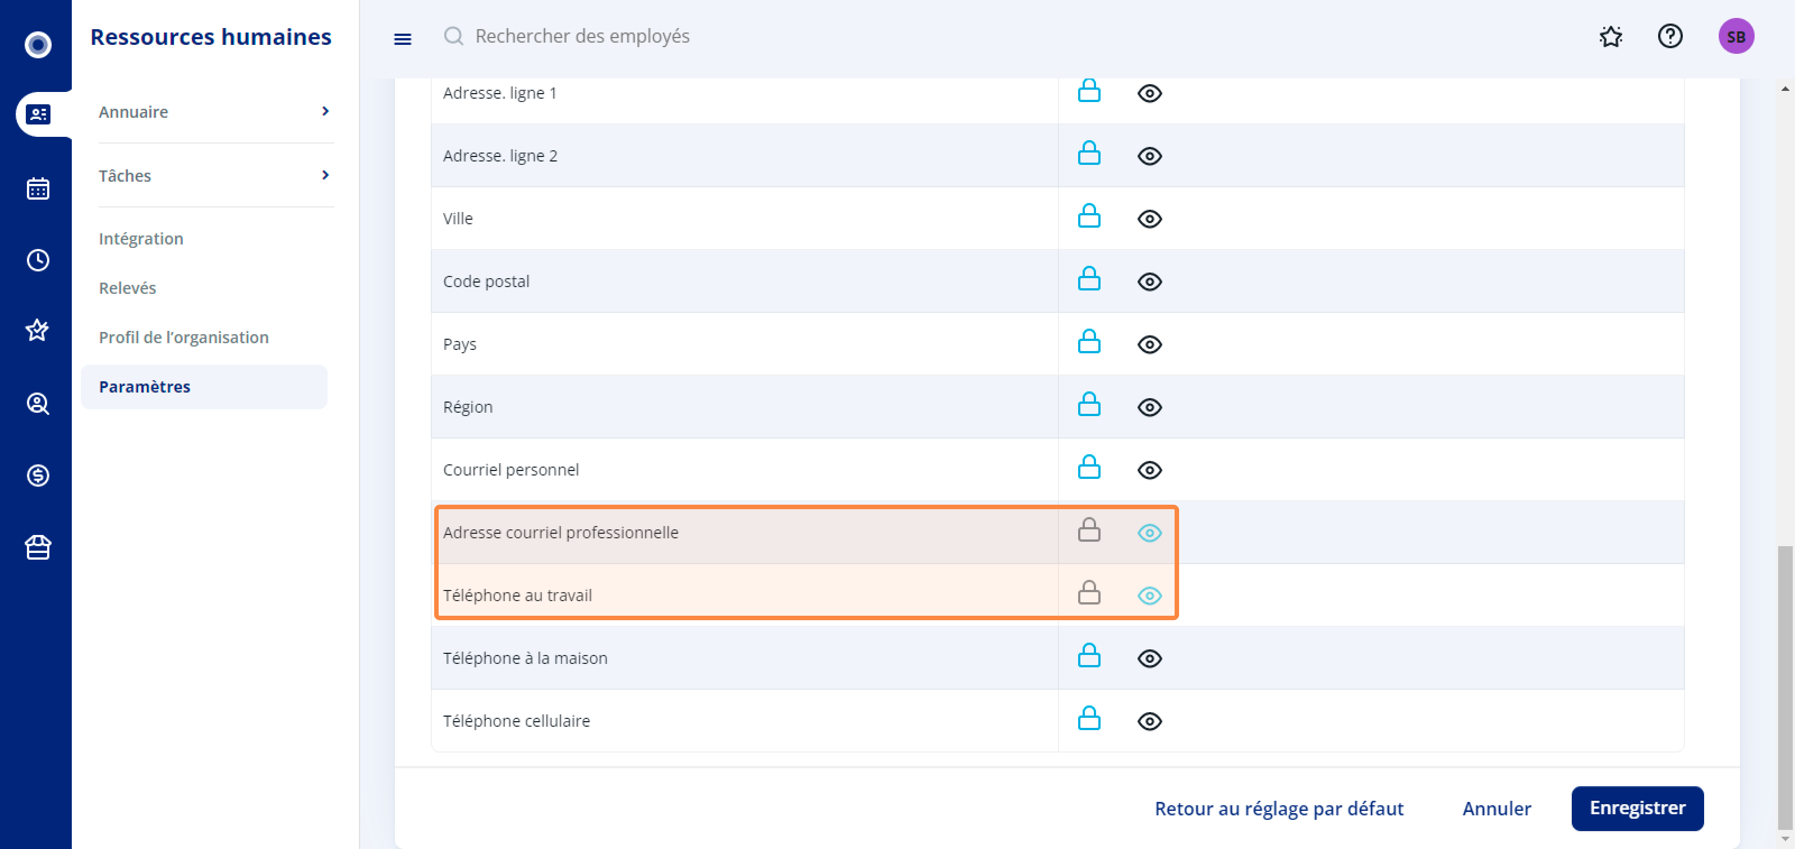Toggle visibility eye for Courriel personnel
The image size is (1795, 849).
(x=1149, y=470)
